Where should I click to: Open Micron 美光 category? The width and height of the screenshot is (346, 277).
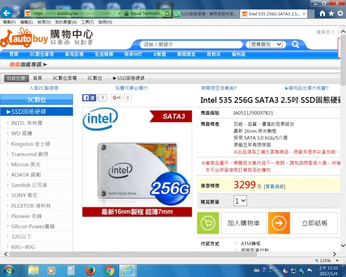(x=26, y=164)
